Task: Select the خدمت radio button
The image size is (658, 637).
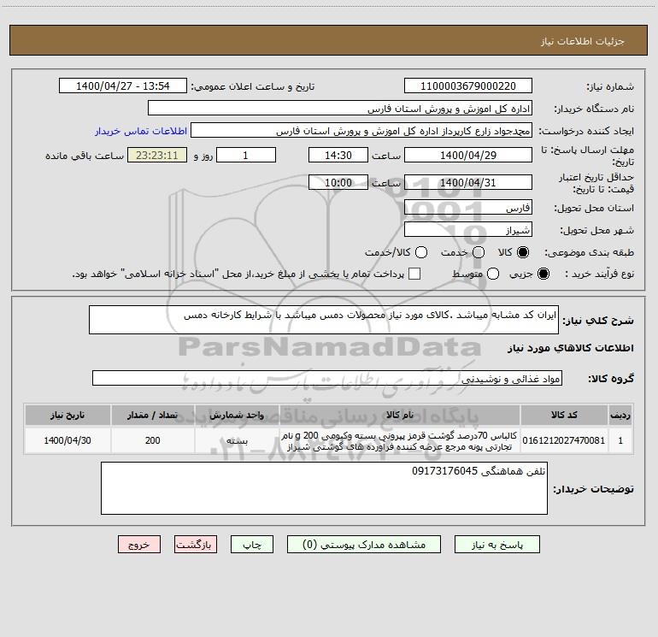Action: click(479, 252)
